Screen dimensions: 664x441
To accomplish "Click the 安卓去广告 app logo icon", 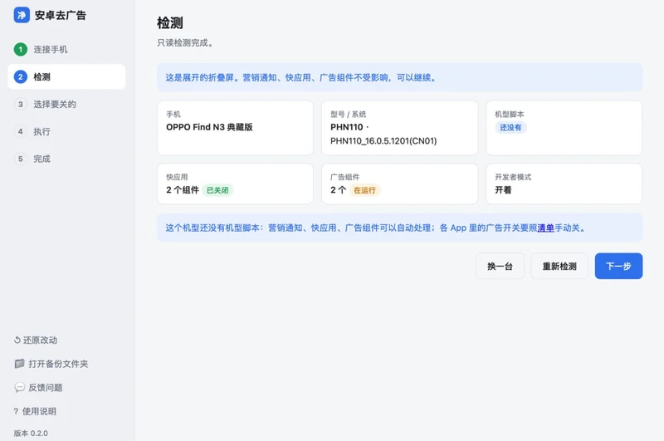I will pos(22,15).
